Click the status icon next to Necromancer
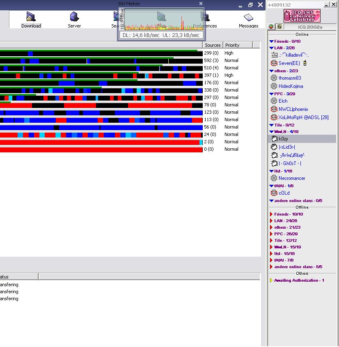The width and height of the screenshot is (339, 347). [274, 178]
